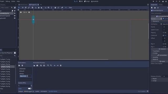Create a new resource in Inspector
Image resolution: width=168 pixels, height=94 pixels.
coord(152,8)
